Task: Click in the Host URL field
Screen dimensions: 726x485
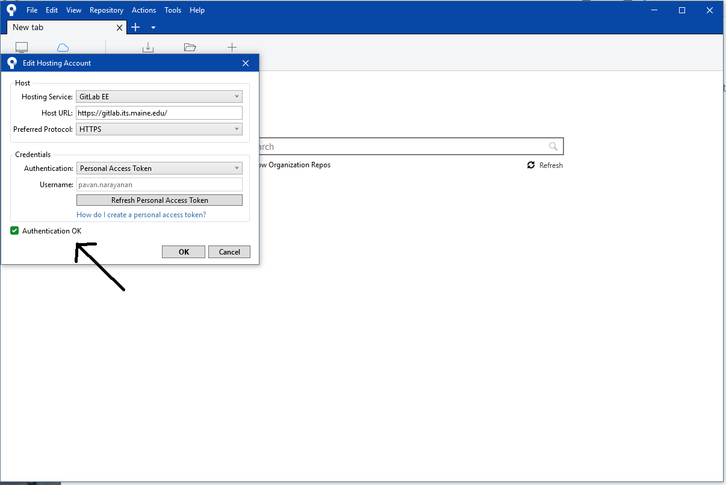Action: pos(160,113)
